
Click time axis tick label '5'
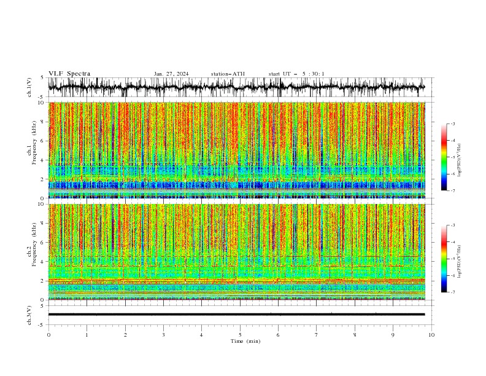[x=240, y=335]
